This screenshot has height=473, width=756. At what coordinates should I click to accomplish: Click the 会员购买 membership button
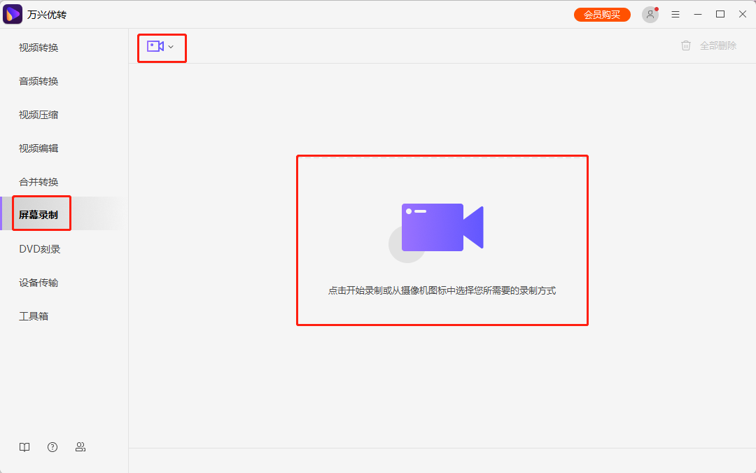click(x=602, y=15)
